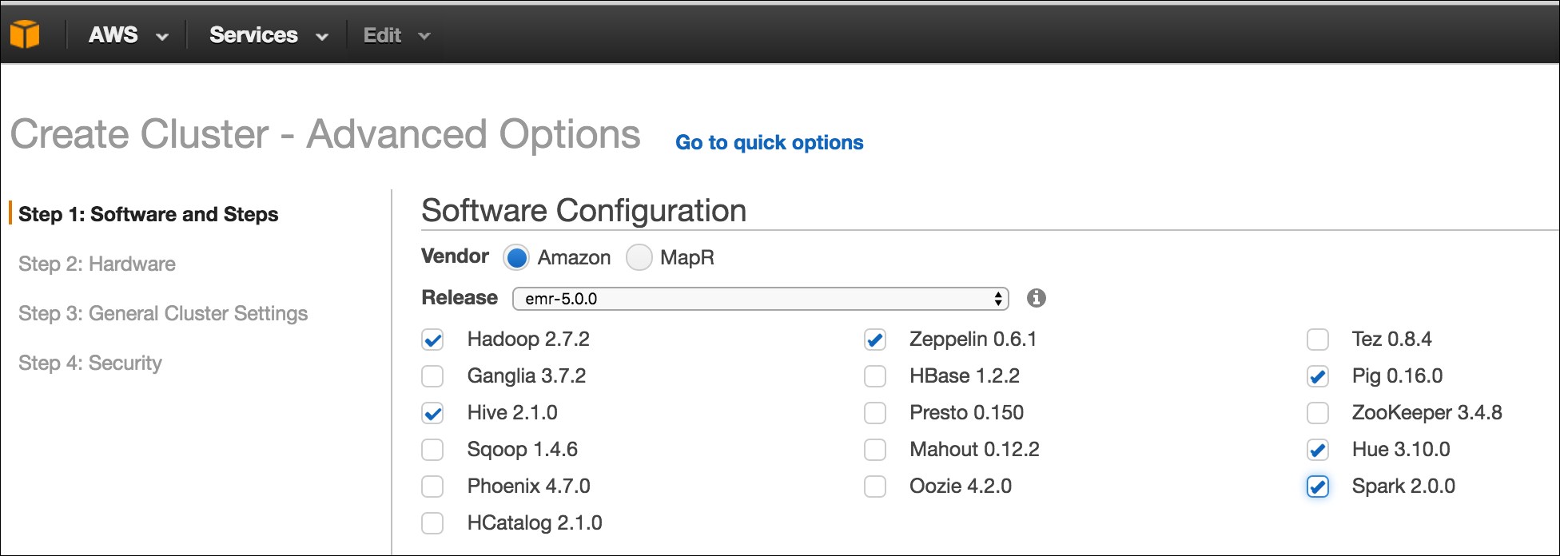Expand the Services menu

[269, 35]
